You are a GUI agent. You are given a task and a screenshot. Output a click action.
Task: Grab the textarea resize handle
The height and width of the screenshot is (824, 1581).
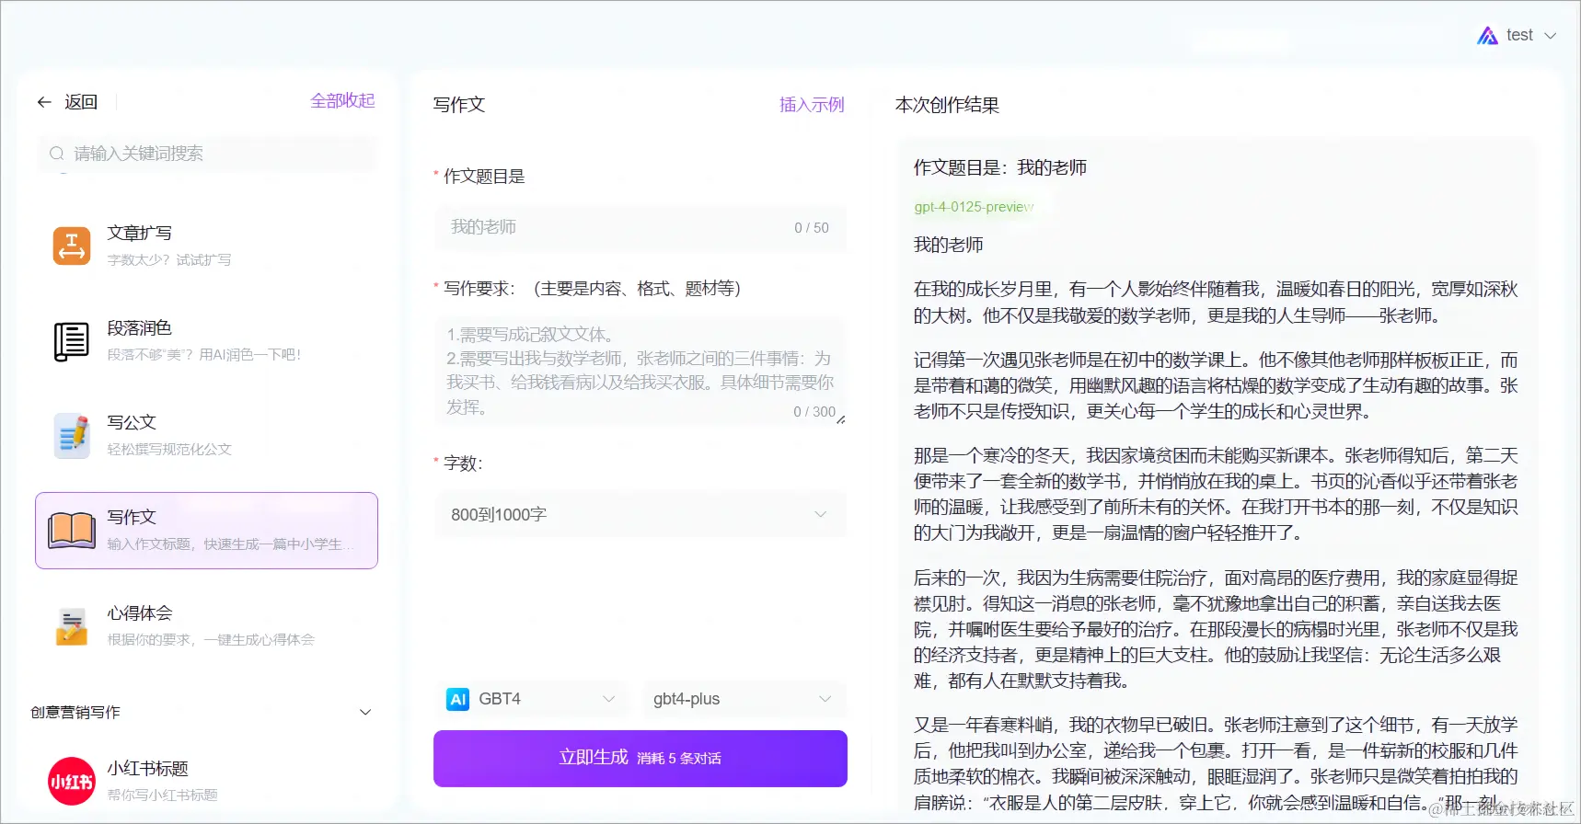[840, 419]
